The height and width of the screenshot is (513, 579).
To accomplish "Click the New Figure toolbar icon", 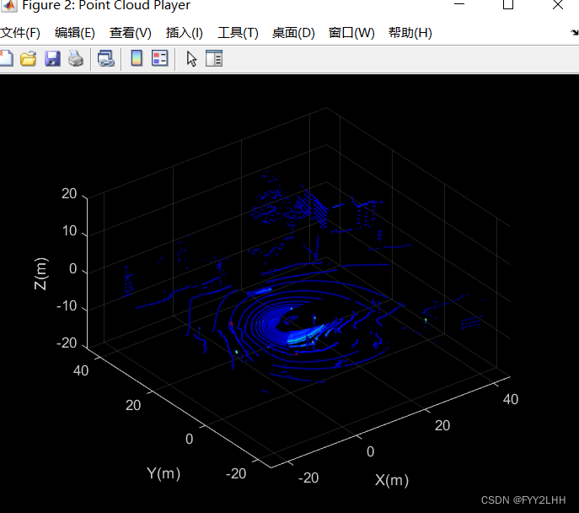I will coord(6,59).
